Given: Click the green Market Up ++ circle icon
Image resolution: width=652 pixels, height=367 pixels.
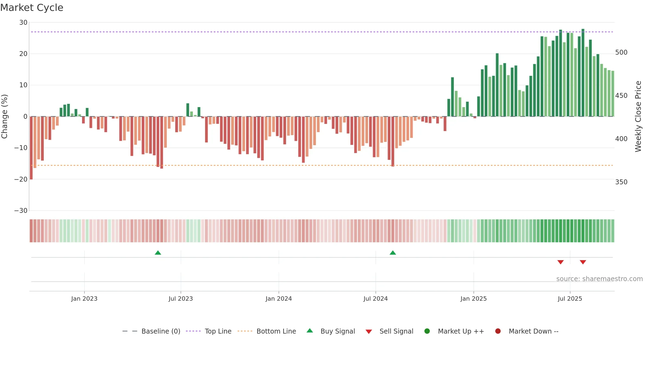Looking at the screenshot, I should point(427,331).
